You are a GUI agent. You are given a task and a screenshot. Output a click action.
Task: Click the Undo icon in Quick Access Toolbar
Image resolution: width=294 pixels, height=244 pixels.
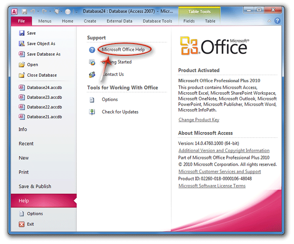33,12
